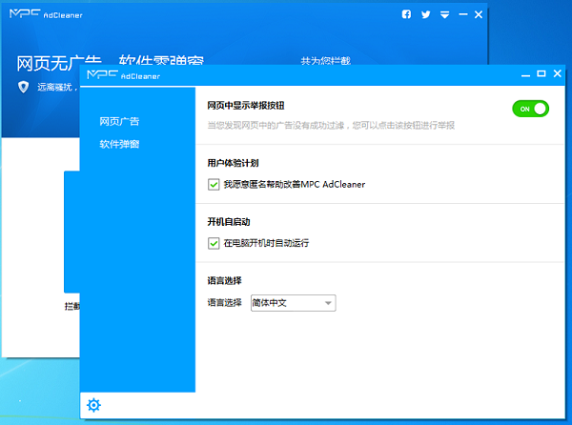Uncheck auto-run at computer startup checkbox
The width and height of the screenshot is (572, 425).
pyautogui.click(x=214, y=243)
